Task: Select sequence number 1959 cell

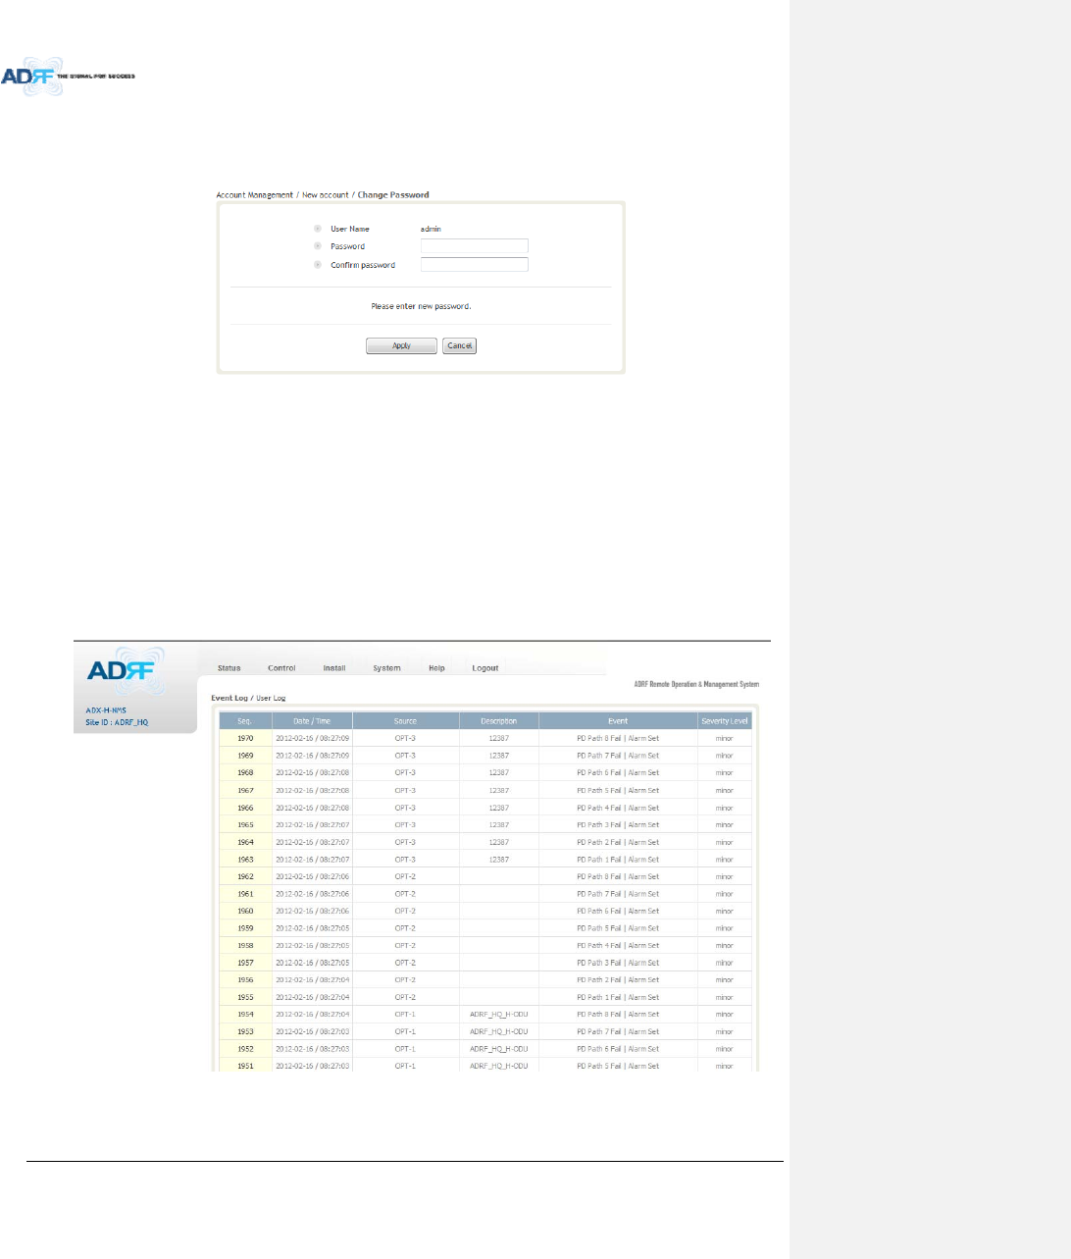Action: [x=245, y=928]
